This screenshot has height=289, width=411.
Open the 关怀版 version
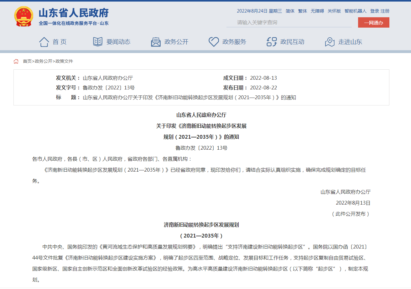tap(335, 11)
